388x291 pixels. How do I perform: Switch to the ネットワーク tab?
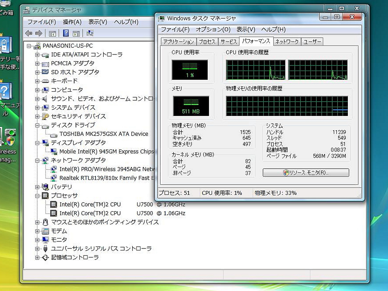point(287,42)
